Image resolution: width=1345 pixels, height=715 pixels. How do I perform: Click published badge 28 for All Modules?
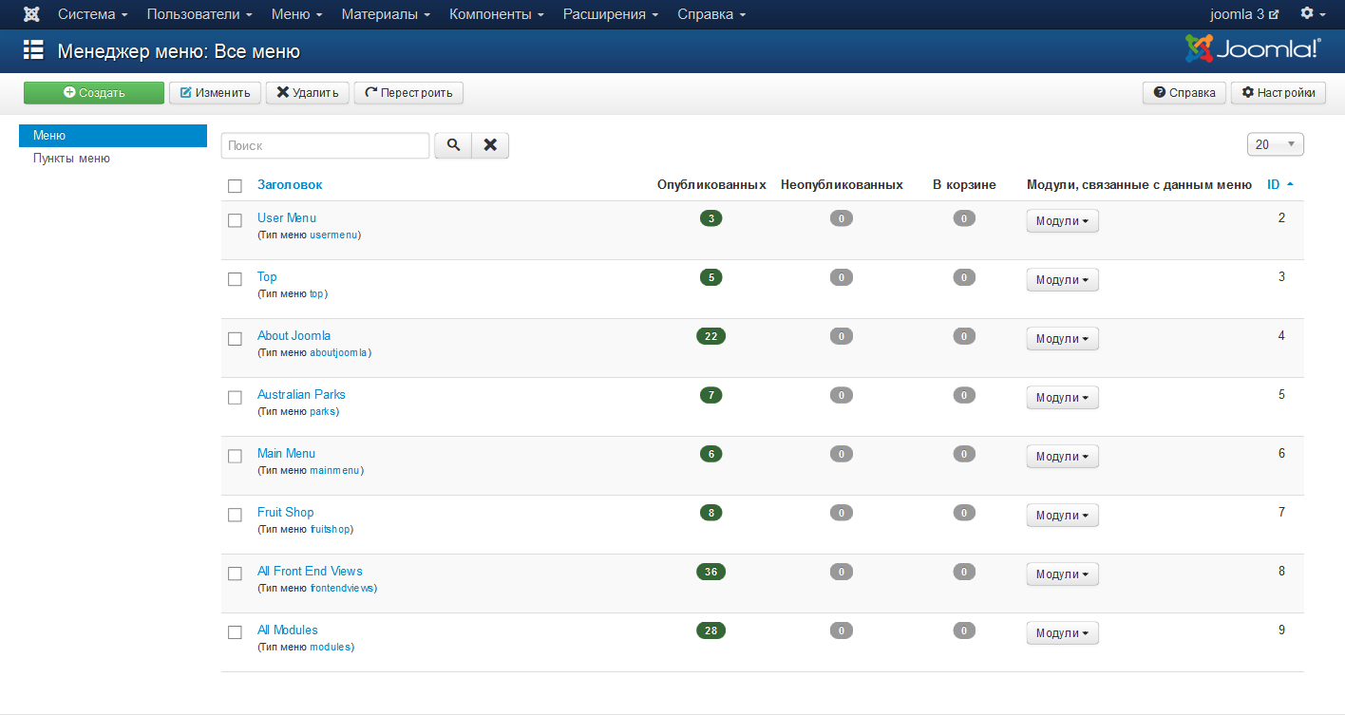[x=710, y=630]
